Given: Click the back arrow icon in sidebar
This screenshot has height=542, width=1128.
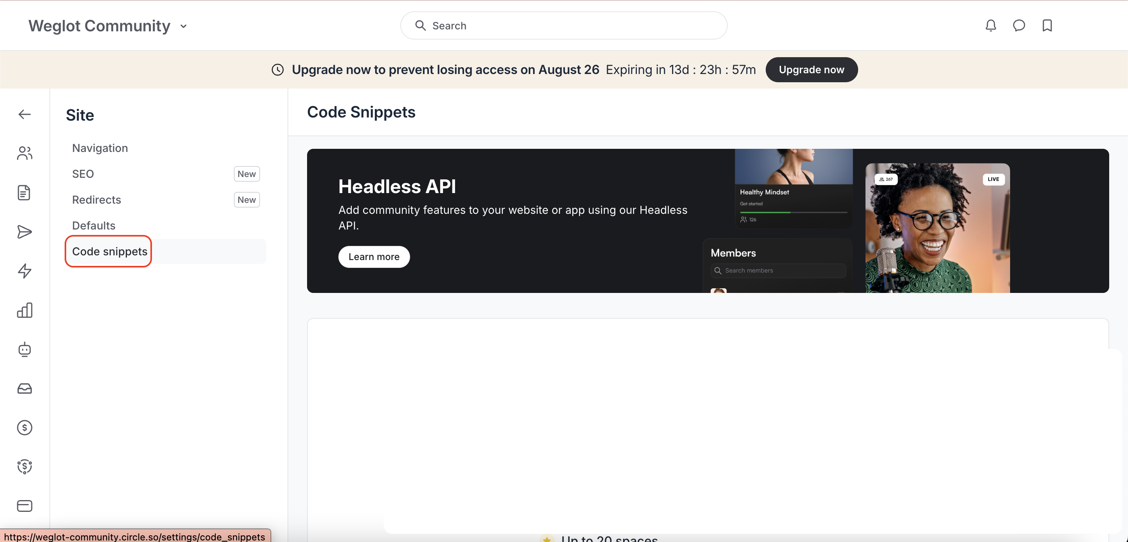Looking at the screenshot, I should tap(25, 114).
